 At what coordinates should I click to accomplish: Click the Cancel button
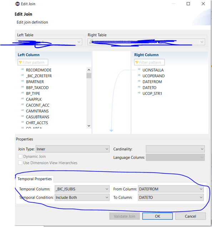click(190, 216)
